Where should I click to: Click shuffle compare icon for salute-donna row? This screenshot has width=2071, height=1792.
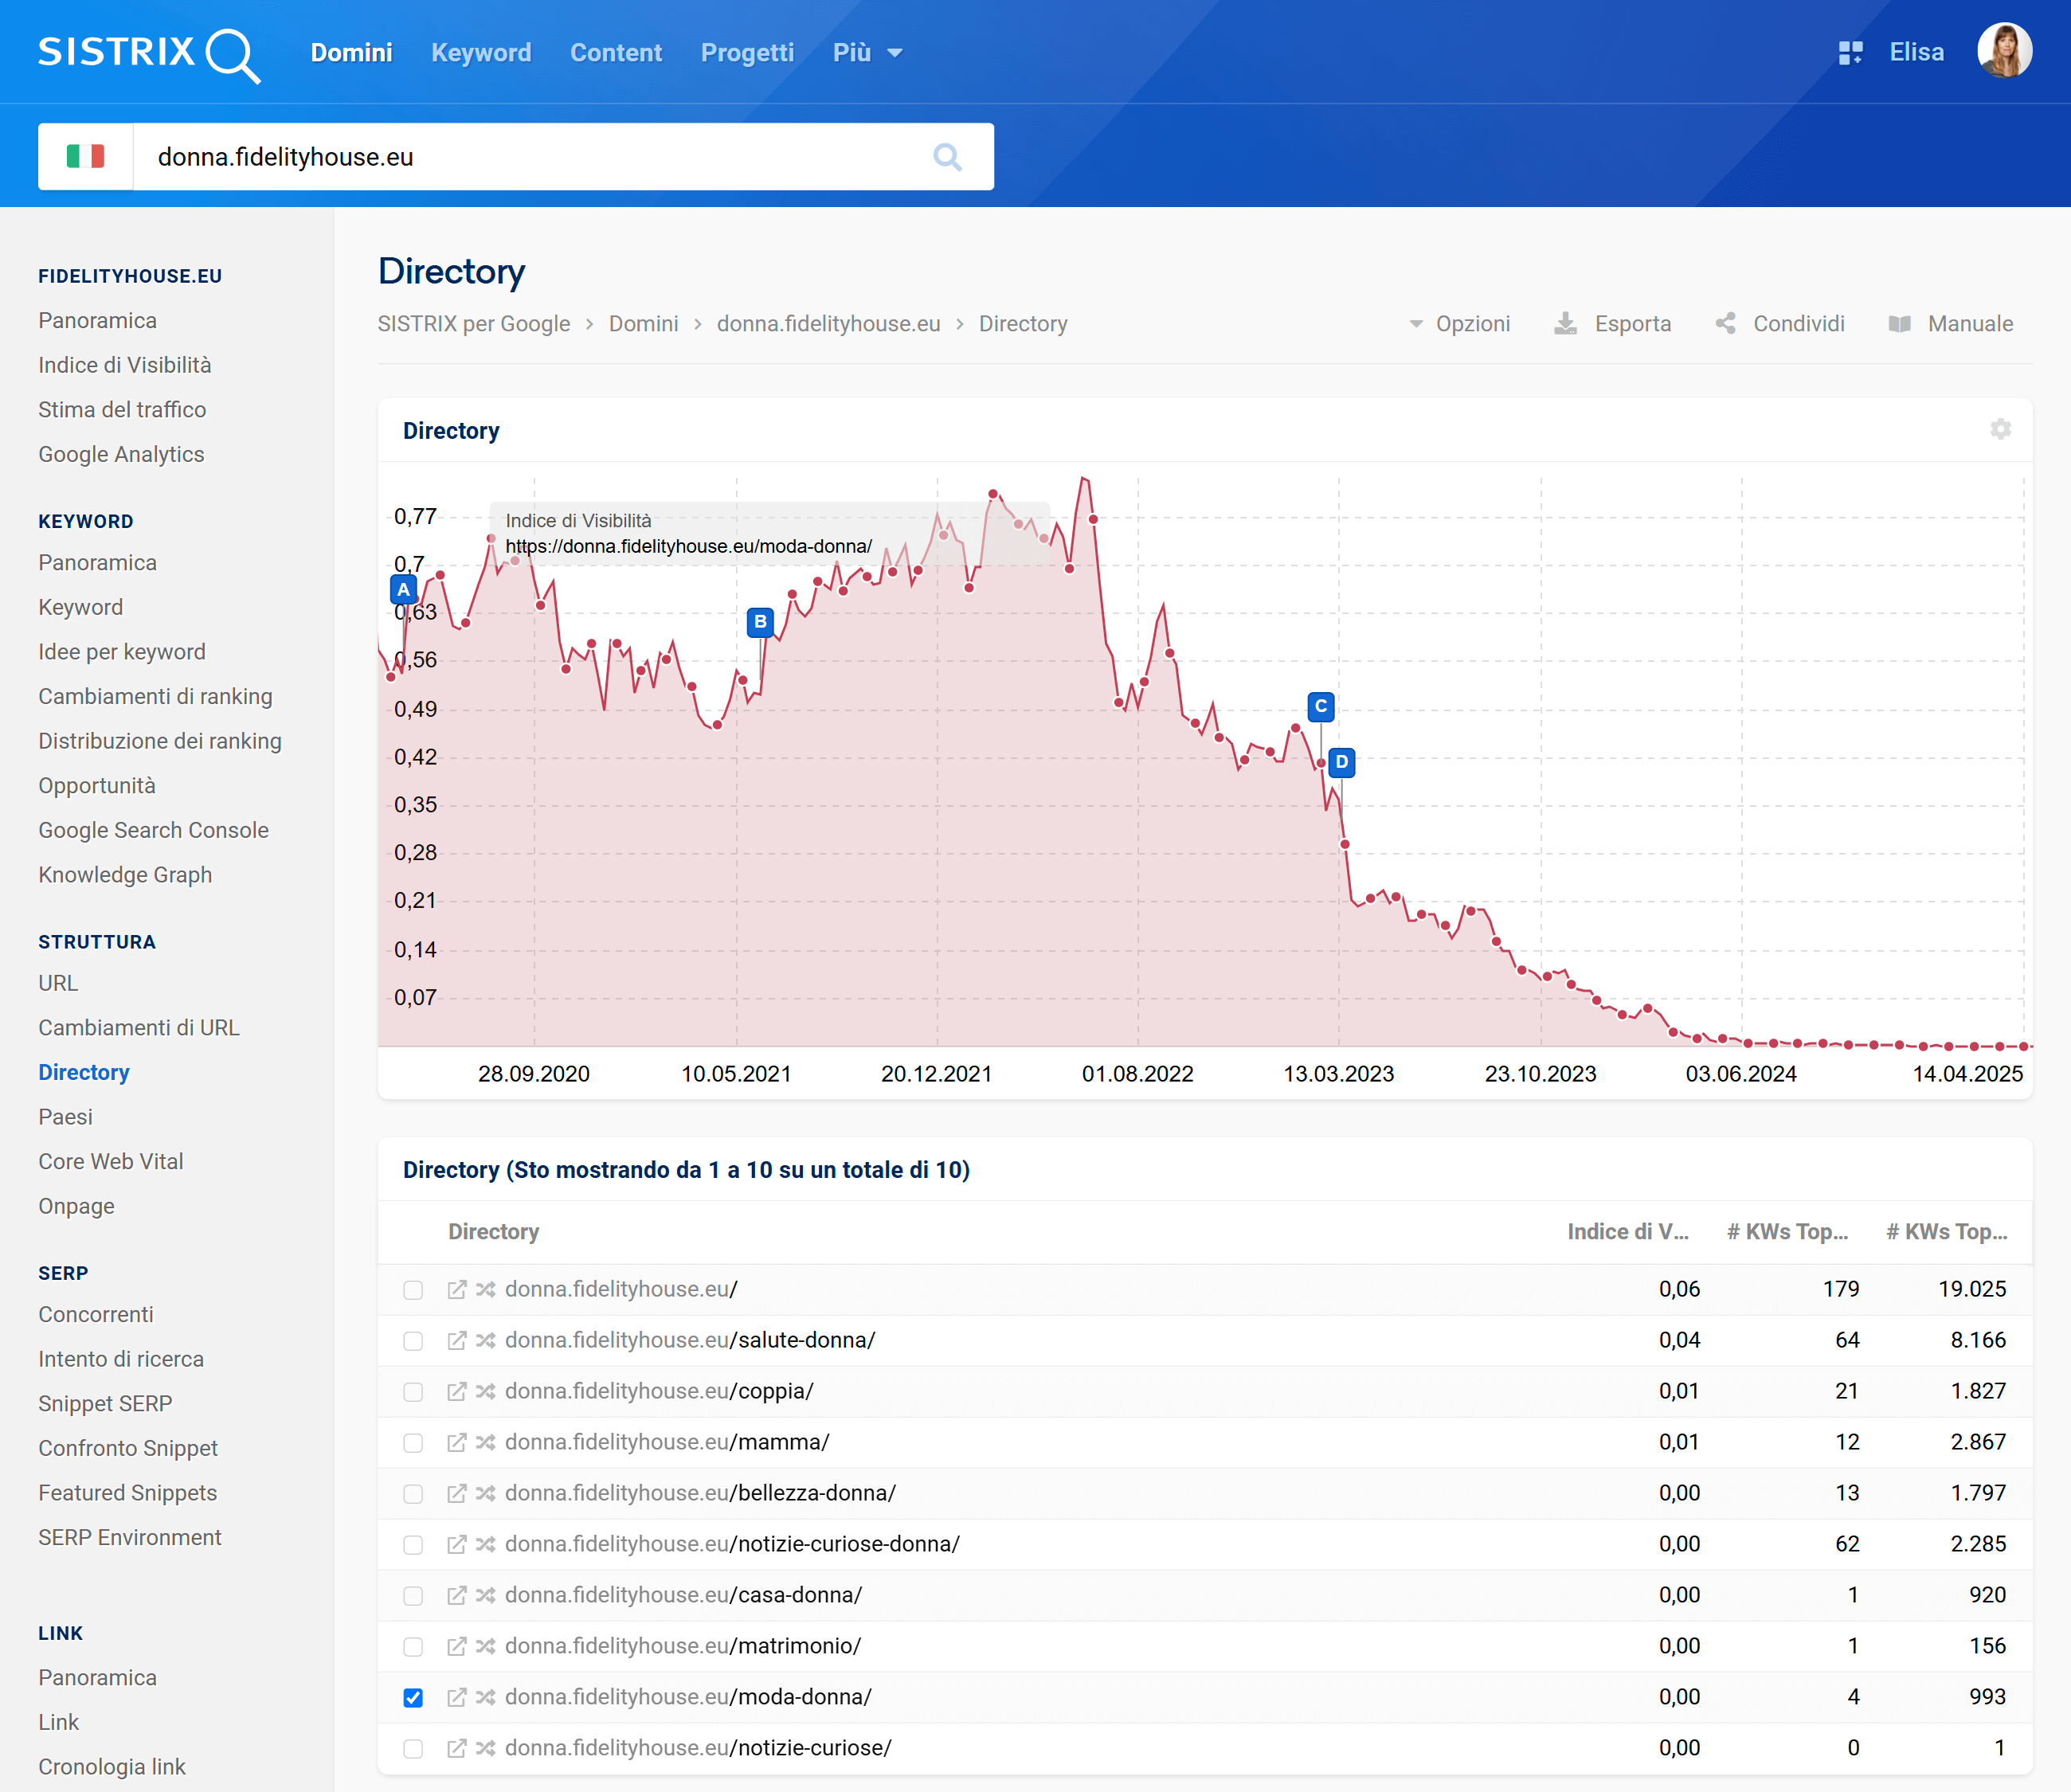[x=485, y=1340]
